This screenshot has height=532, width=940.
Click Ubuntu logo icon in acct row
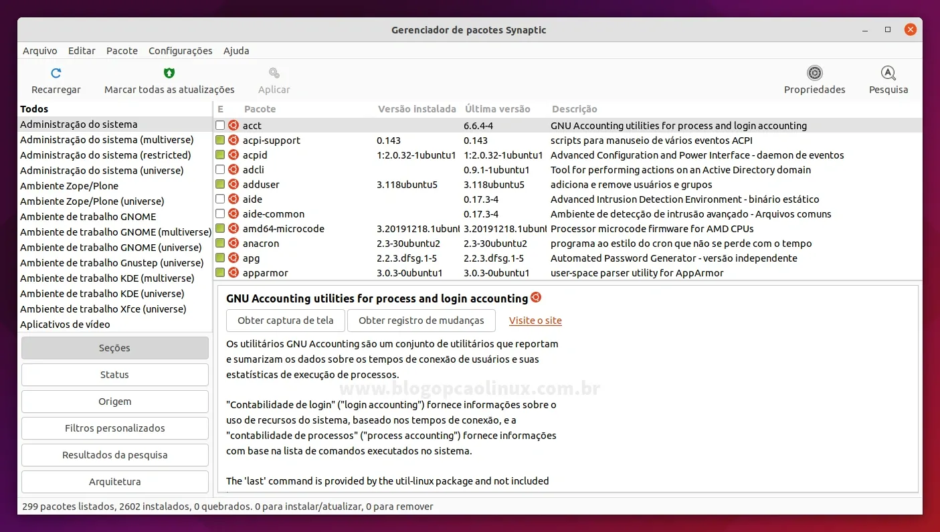tap(233, 125)
